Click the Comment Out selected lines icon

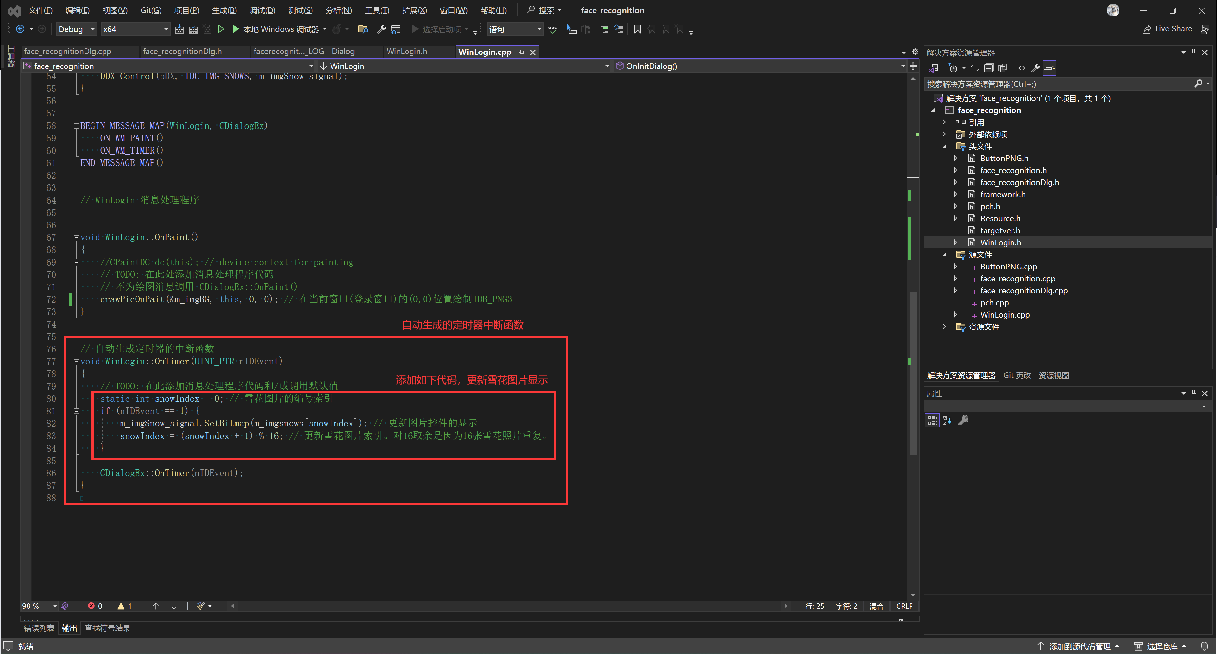605,29
